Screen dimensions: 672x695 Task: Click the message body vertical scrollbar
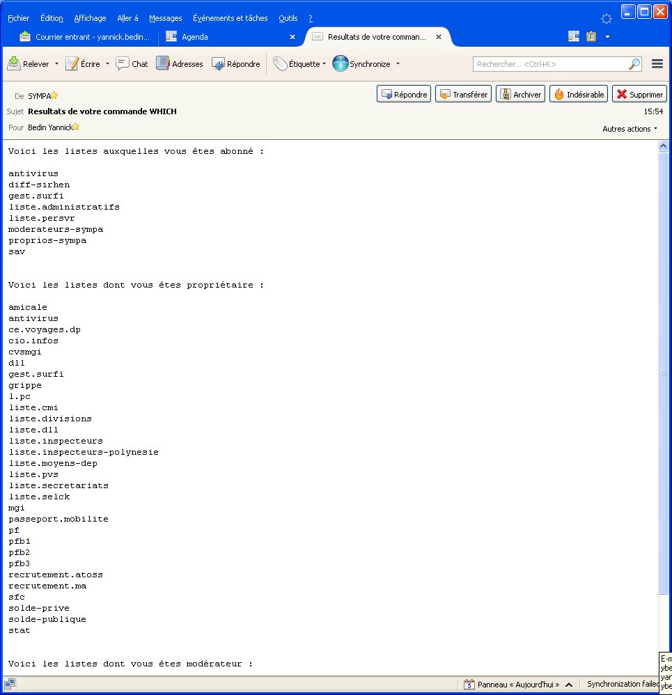664,373
